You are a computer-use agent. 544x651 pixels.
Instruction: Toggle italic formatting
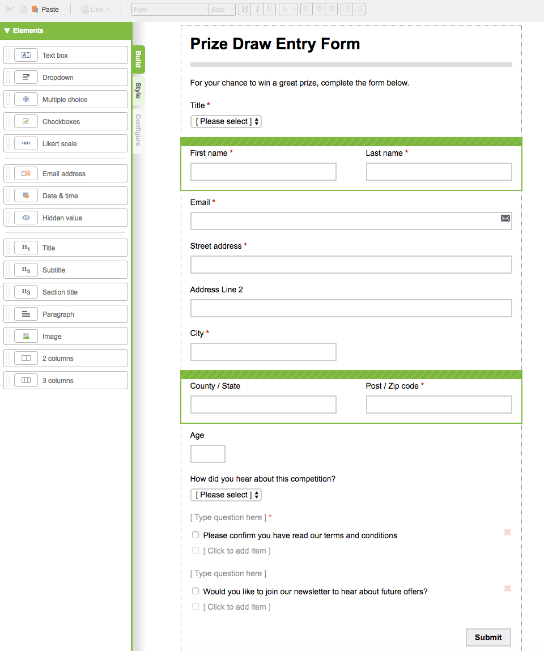pyautogui.click(x=257, y=9)
